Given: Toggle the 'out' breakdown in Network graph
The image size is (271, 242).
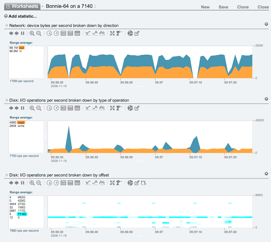Looking at the screenshot, I should [x=22, y=48].
